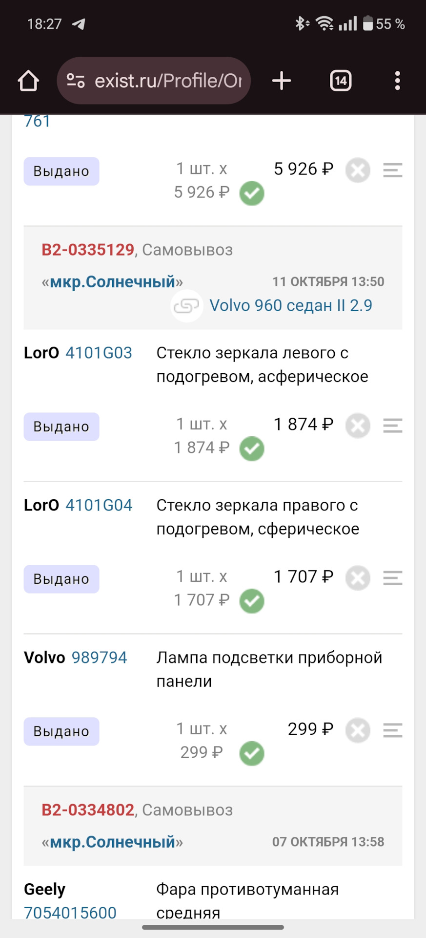Open the details icon for the 1 707 ₽ item
The width and height of the screenshot is (426, 938).
[392, 578]
